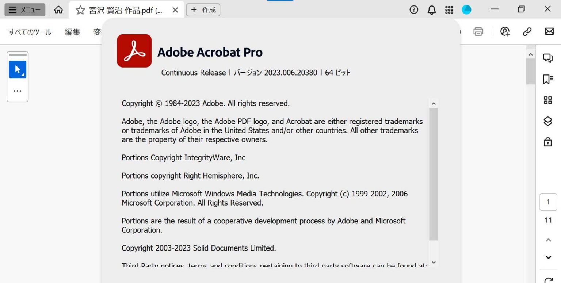The height and width of the screenshot is (283, 561).
Task: Open the Layers panel
Action: tap(548, 122)
